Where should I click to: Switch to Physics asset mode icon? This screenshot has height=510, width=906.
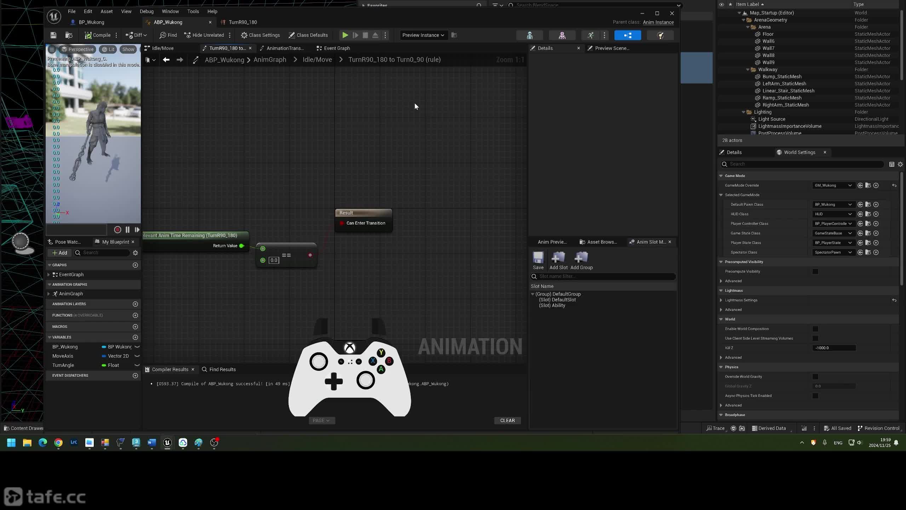tap(660, 35)
